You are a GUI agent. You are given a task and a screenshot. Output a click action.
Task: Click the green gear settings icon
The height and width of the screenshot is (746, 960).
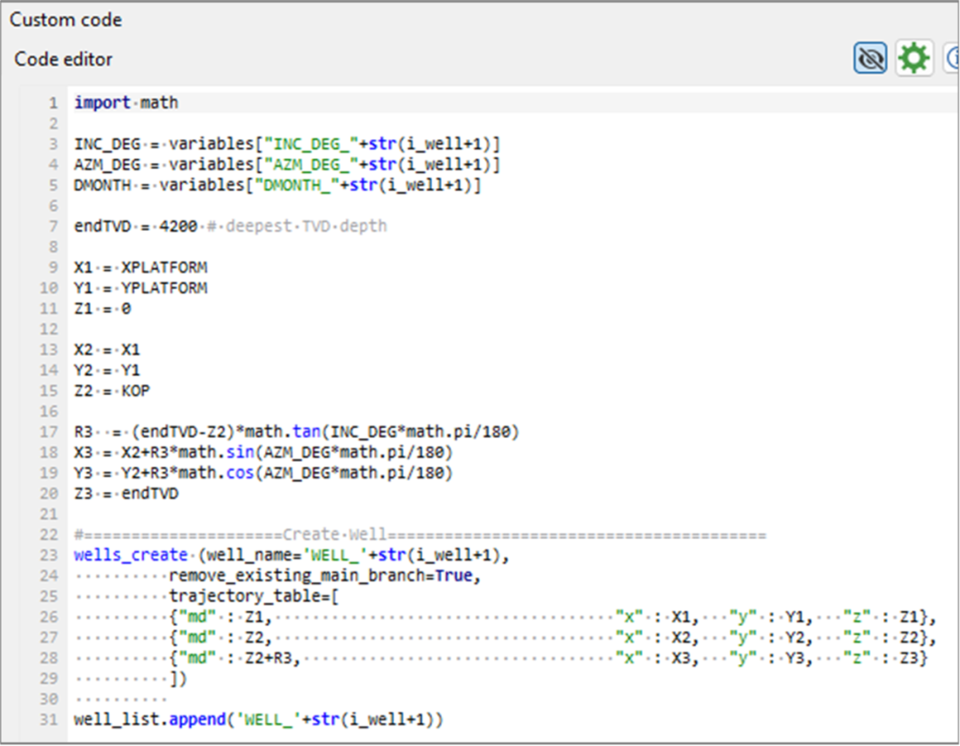pos(913,60)
